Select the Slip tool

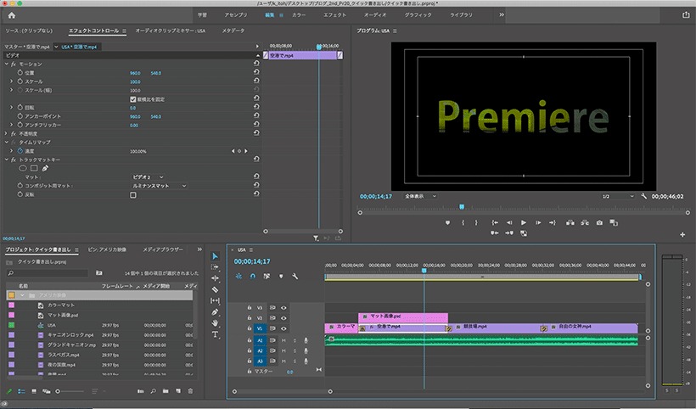tap(216, 300)
